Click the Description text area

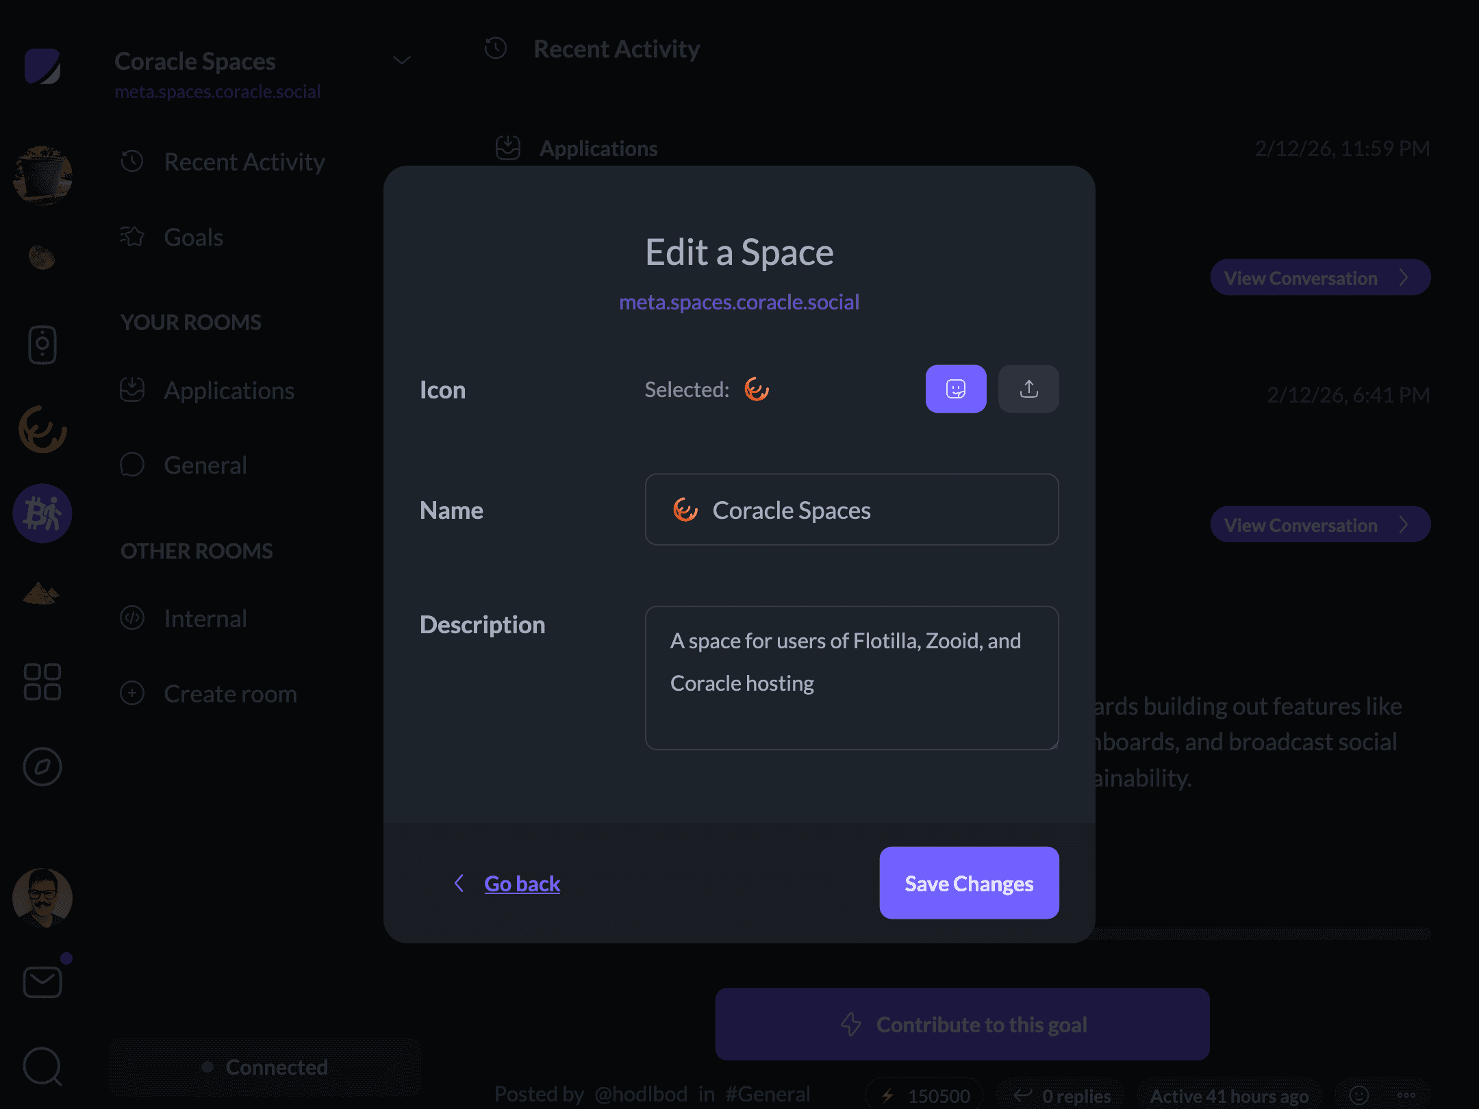tap(851, 678)
